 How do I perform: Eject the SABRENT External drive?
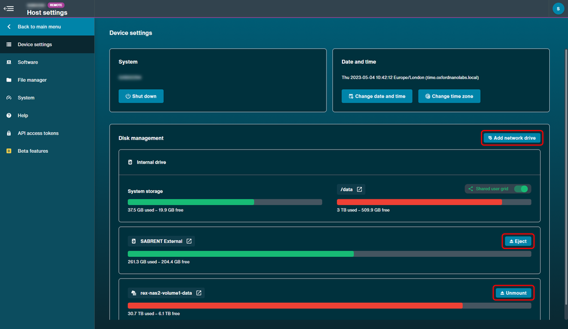tap(518, 241)
